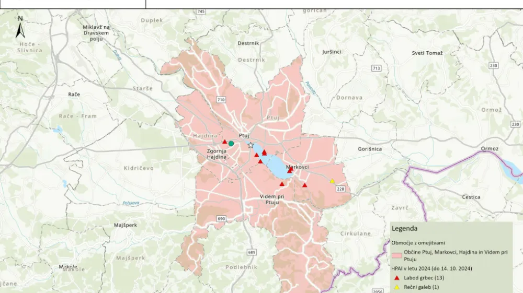The width and height of the screenshot is (523, 293).
Task: Click the road 690 shield marker
Action: [x=221, y=218]
